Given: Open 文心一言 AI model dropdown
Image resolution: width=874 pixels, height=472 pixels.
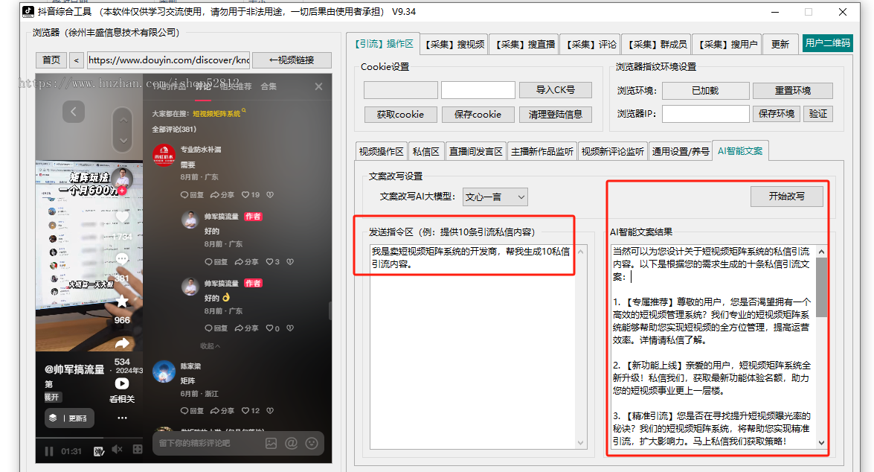Looking at the screenshot, I should tap(495, 197).
